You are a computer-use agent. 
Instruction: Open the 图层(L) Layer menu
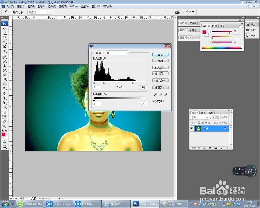click(41, 6)
